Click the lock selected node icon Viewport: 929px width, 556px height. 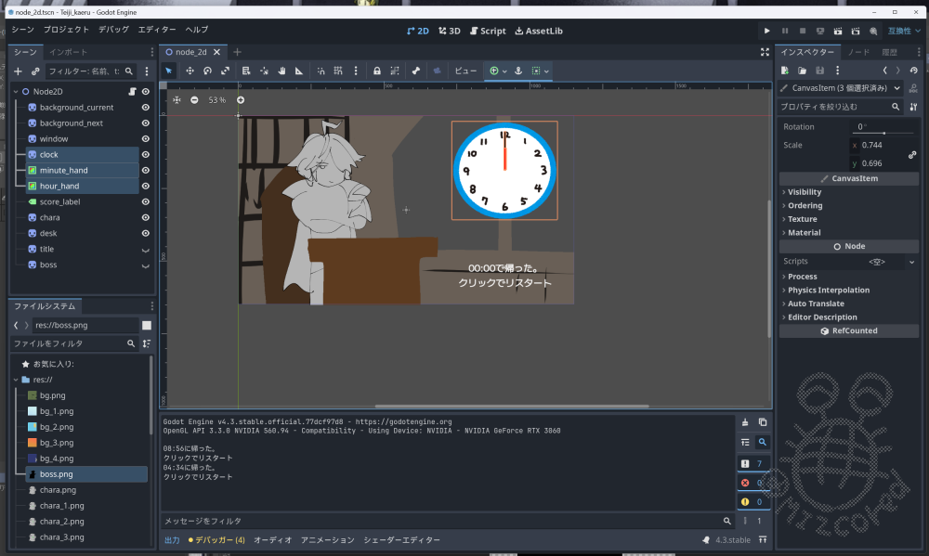pyautogui.click(x=376, y=71)
